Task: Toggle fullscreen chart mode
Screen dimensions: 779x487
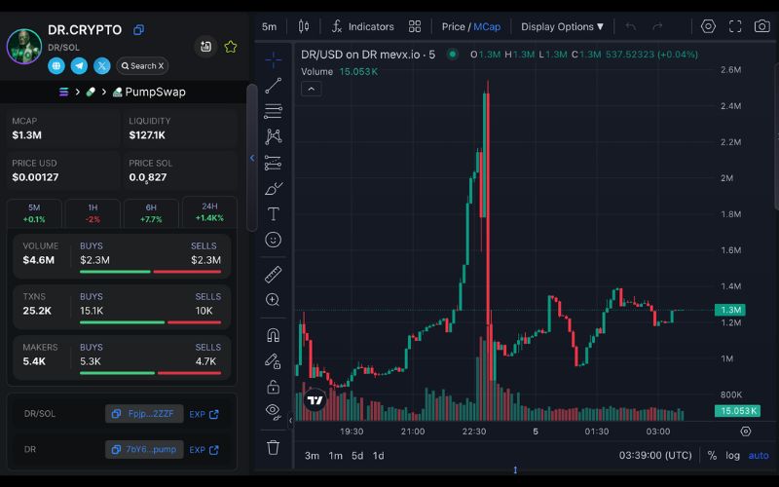Action: [735, 26]
